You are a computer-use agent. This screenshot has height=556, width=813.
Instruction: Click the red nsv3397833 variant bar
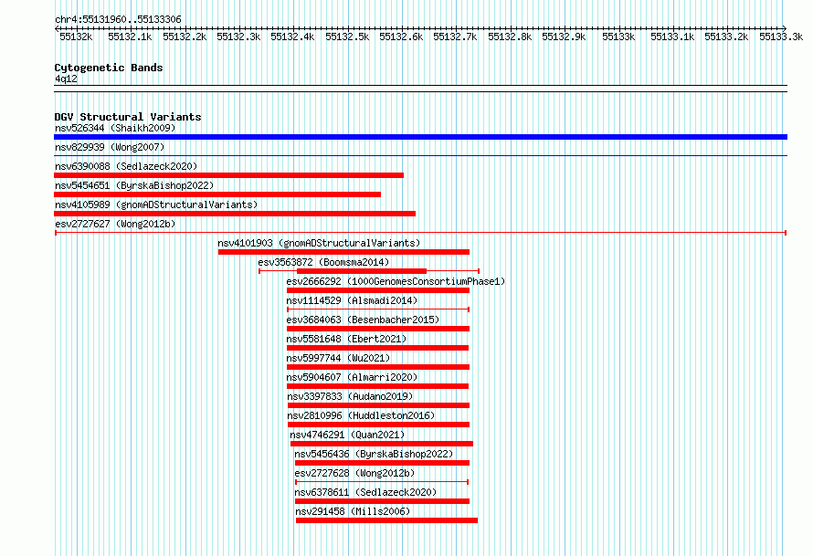tap(378, 405)
